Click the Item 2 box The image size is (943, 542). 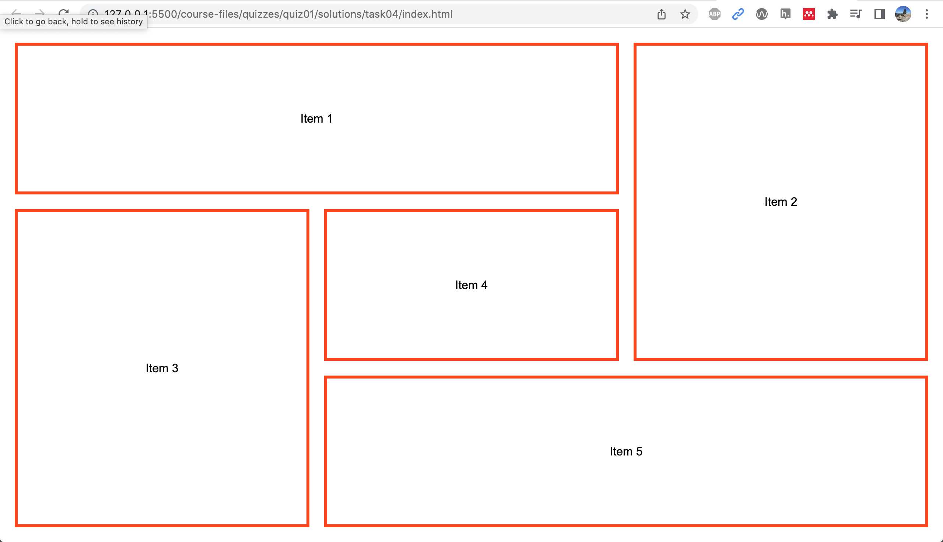pos(781,201)
